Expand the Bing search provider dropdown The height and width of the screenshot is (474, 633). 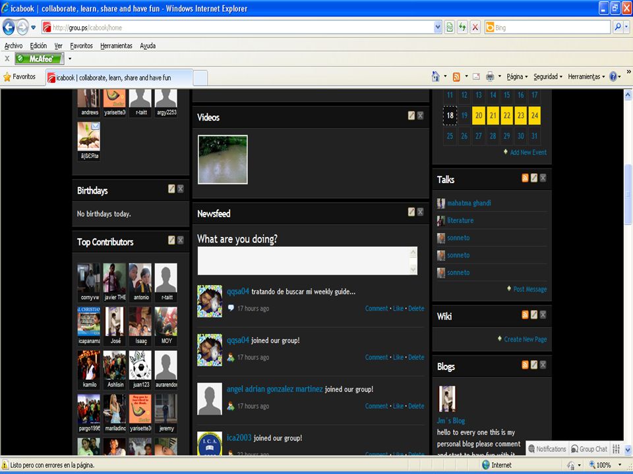pyautogui.click(x=626, y=28)
